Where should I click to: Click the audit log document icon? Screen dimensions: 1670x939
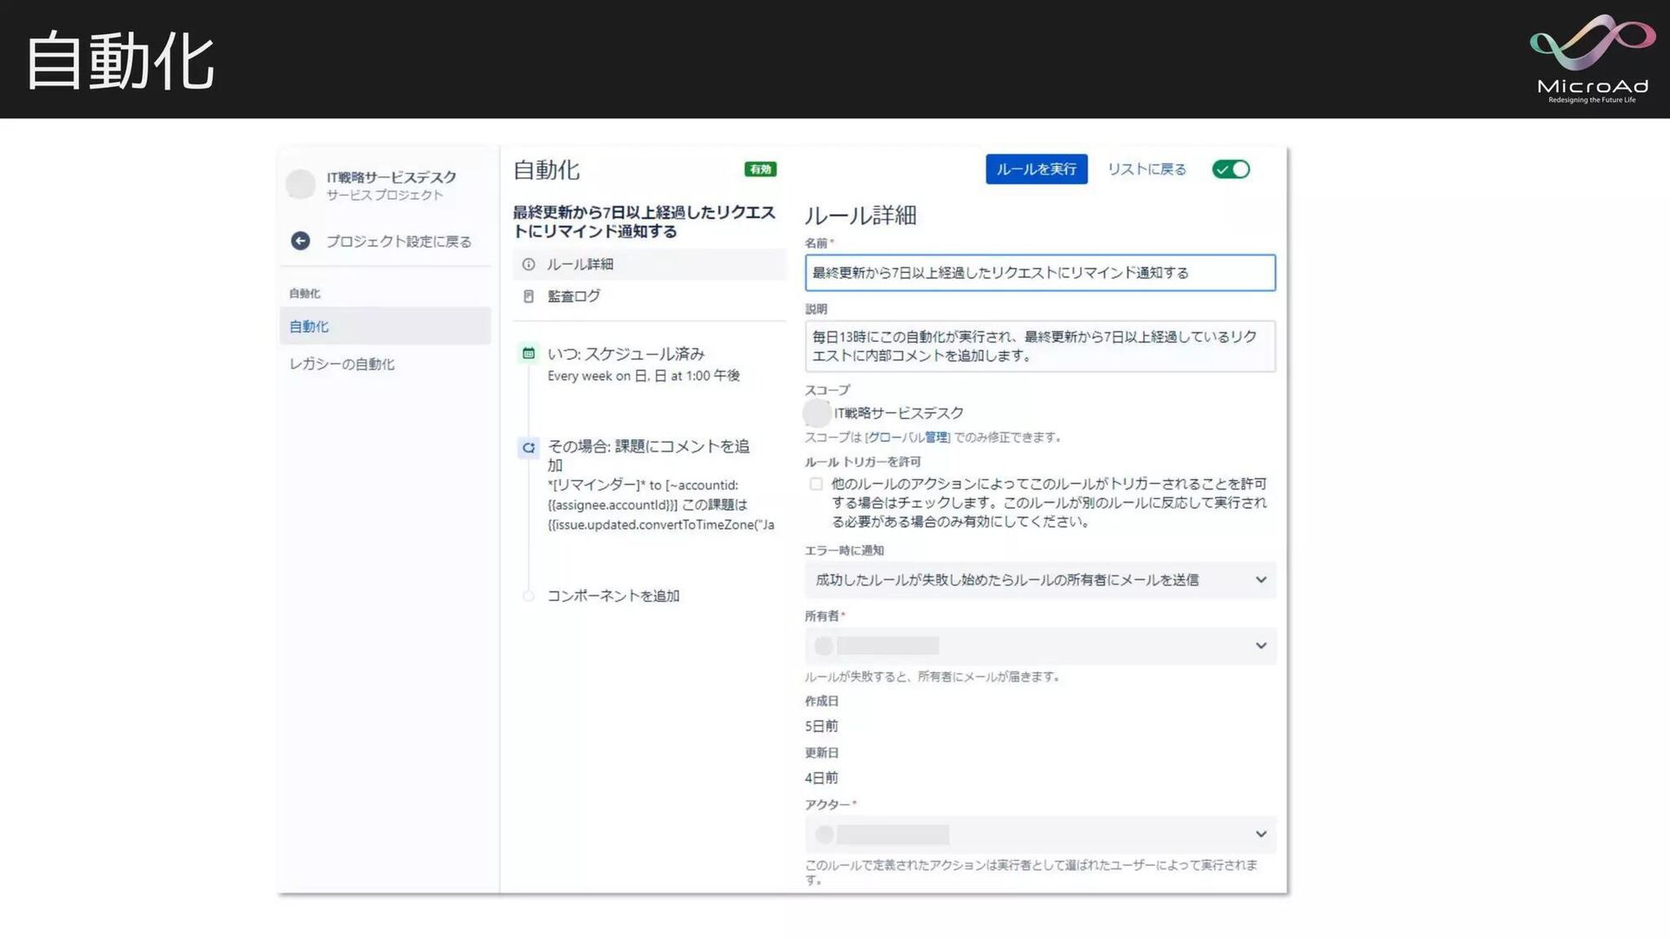pos(528,296)
